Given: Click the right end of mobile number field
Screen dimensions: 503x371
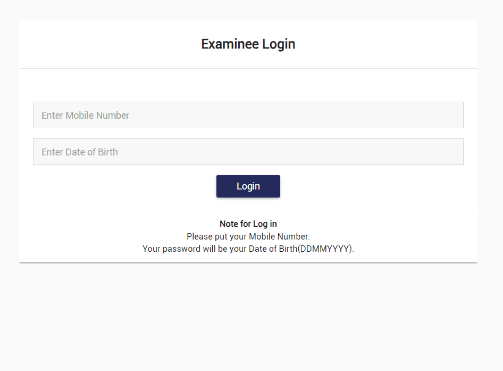Looking at the screenshot, I should [452, 115].
